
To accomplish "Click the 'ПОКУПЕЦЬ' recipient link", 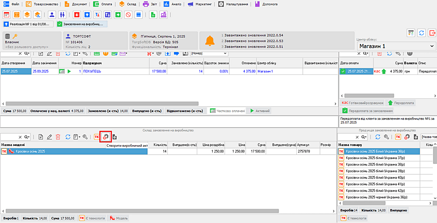I will [93, 71].
